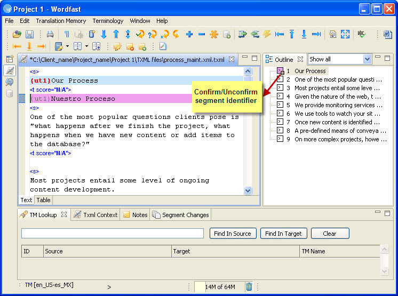Click the blue plus icon

point(189,34)
